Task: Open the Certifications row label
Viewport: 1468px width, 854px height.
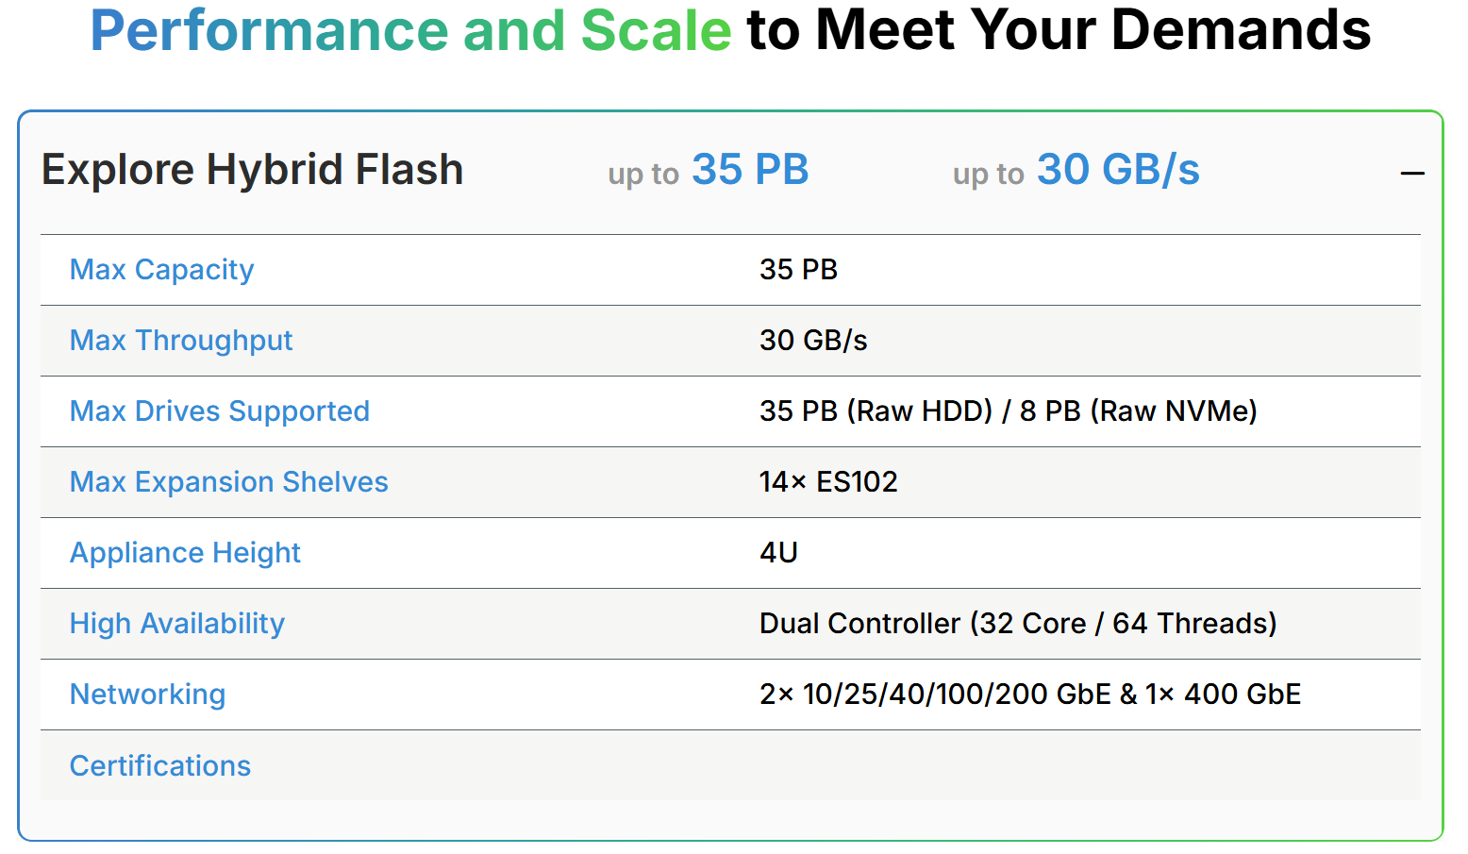Action: [160, 765]
